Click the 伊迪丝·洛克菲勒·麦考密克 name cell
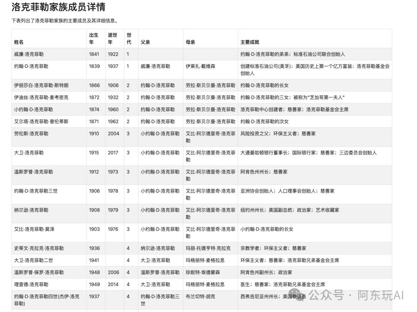417x312 pixels. 41,97
